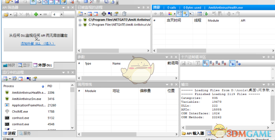The height and width of the screenshot is (140, 275).
Task: Toggle tag display button in summary toolbar
Action: point(185,14)
